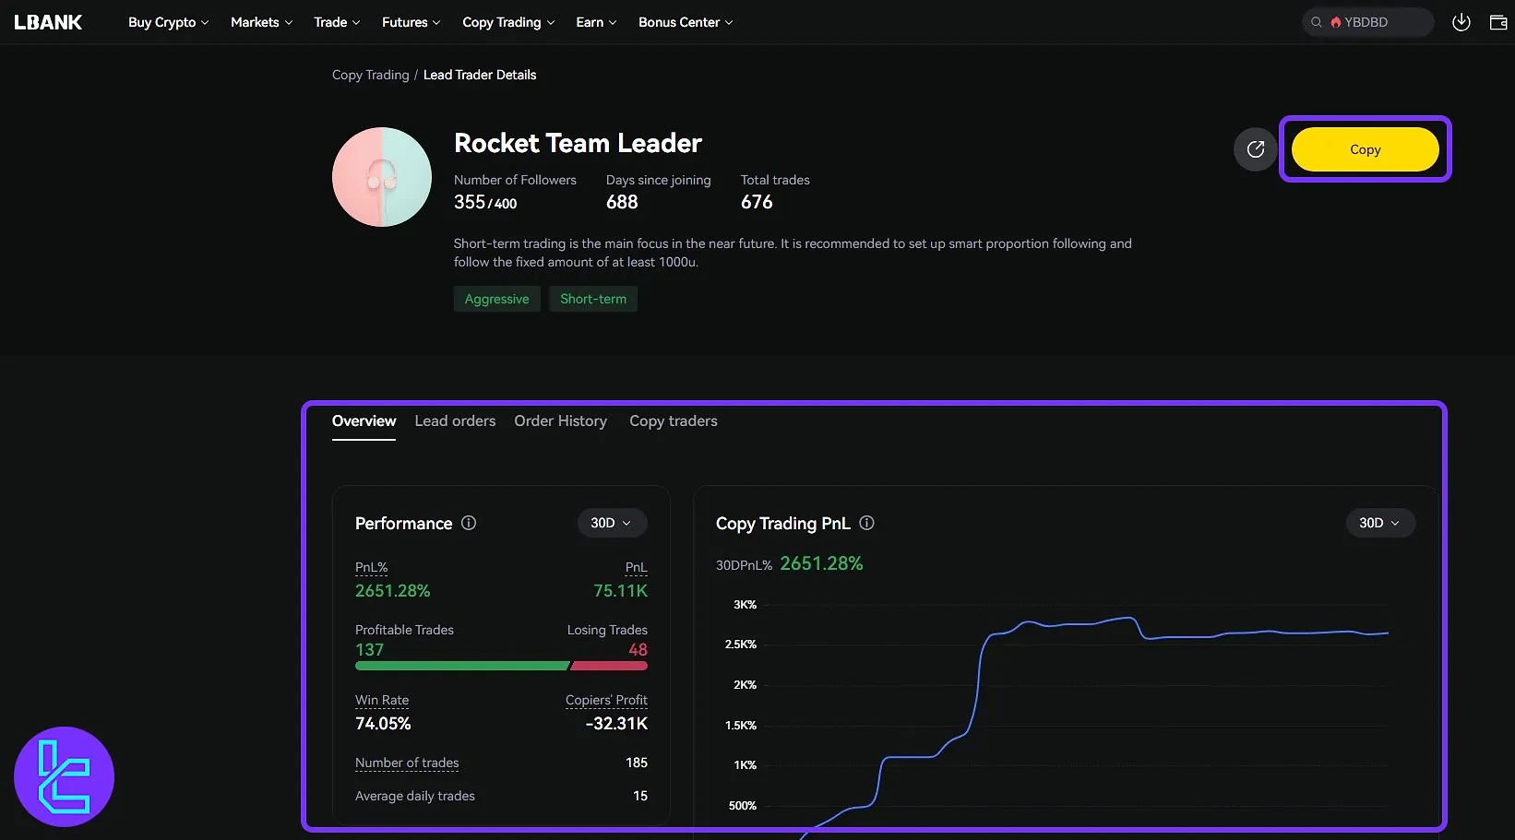Click the Copy Trading PnL info icon
The image size is (1515, 840).
pos(866,523)
